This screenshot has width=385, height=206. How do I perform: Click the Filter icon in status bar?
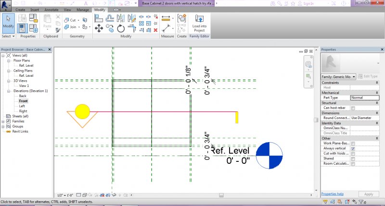[362, 202]
